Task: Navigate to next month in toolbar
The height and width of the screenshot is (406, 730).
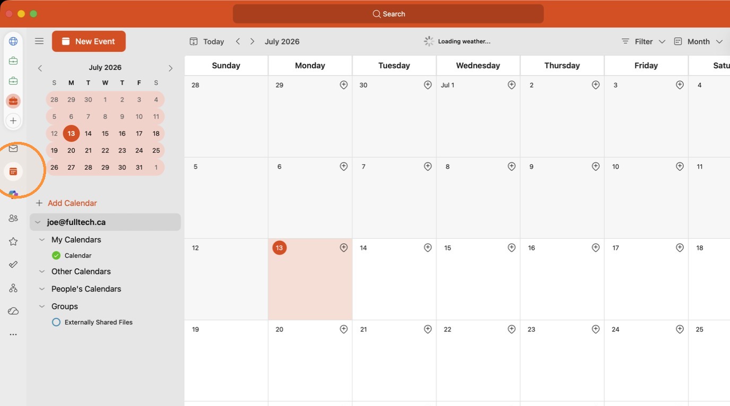Action: click(x=252, y=41)
